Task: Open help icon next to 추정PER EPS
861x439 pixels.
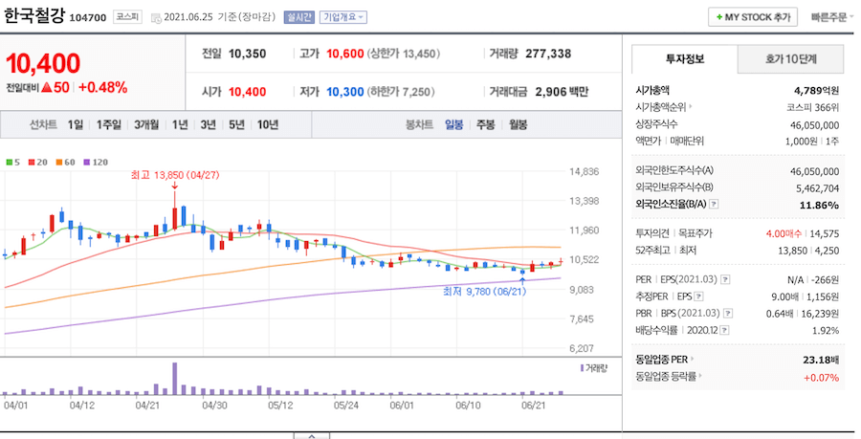Action: (698, 296)
